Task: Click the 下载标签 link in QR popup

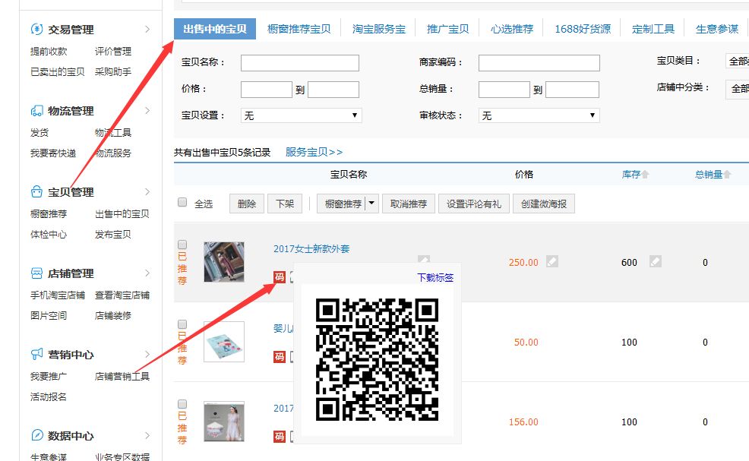Action: [x=435, y=277]
